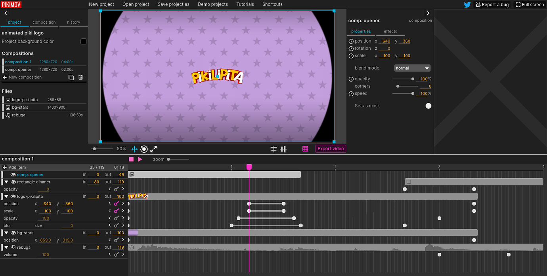547x276 pixels.
Task: Open the pink grid view icon
Action: click(x=305, y=149)
